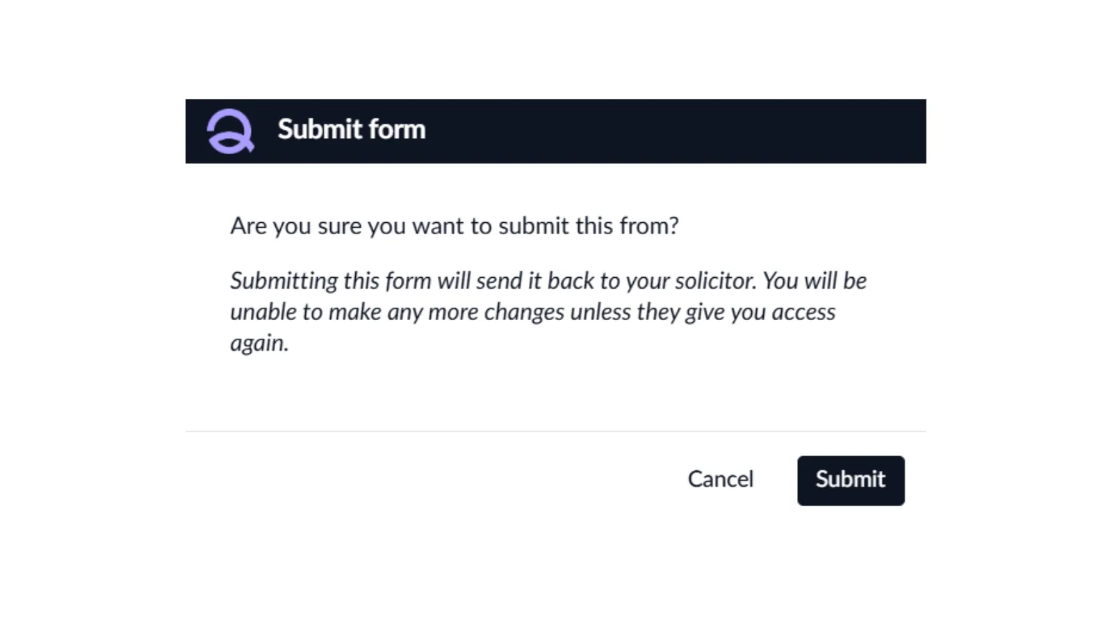Screen dimensions: 1112x625
Task: Click the italic solicitor warning paragraph
Action: 548,311
